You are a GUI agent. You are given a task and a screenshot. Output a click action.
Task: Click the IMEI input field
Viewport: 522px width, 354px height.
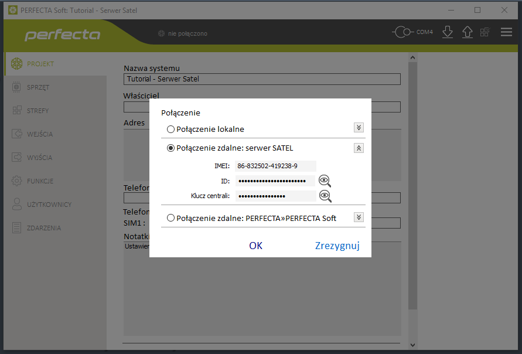pyautogui.click(x=276, y=166)
